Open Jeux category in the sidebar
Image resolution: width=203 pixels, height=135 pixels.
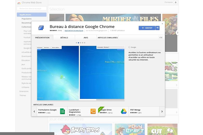23,65
